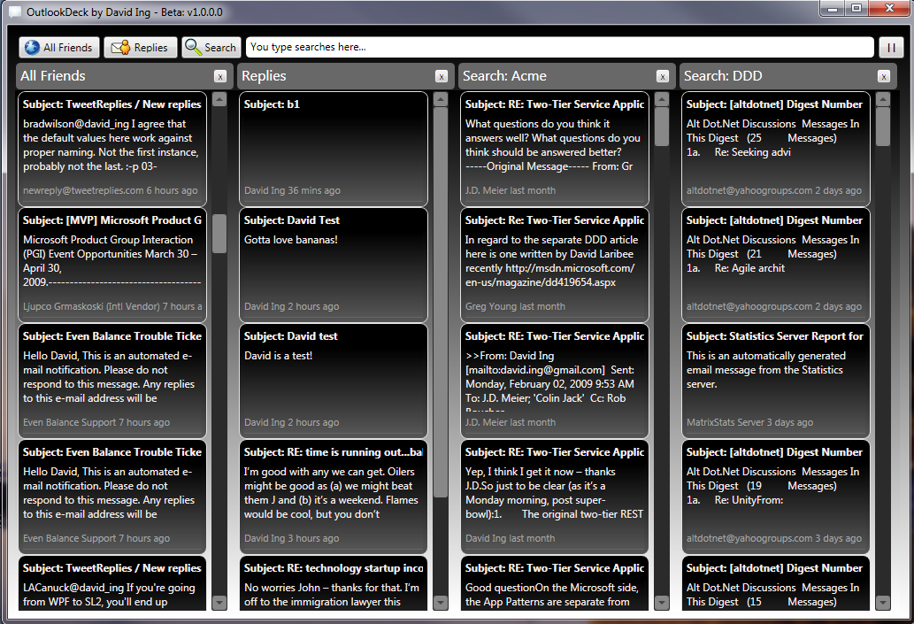The height and width of the screenshot is (624, 914).
Task: Open the Replies toolbar button
Action: click(140, 47)
